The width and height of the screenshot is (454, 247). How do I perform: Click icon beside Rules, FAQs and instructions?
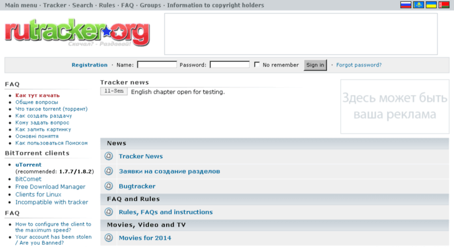(x=109, y=212)
